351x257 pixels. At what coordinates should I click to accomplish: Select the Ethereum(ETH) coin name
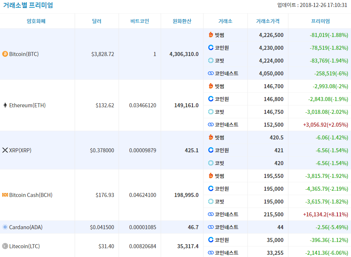click(x=27, y=105)
